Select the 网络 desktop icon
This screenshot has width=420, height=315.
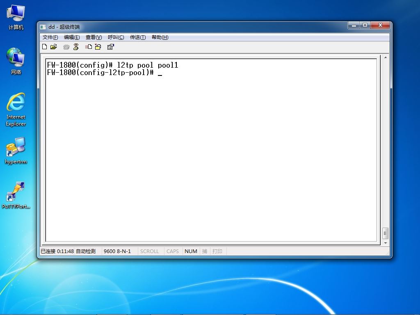click(16, 62)
